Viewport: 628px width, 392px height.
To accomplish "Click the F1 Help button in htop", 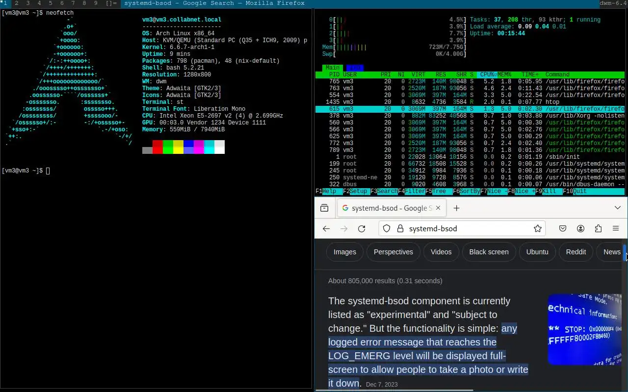I will tap(329, 191).
